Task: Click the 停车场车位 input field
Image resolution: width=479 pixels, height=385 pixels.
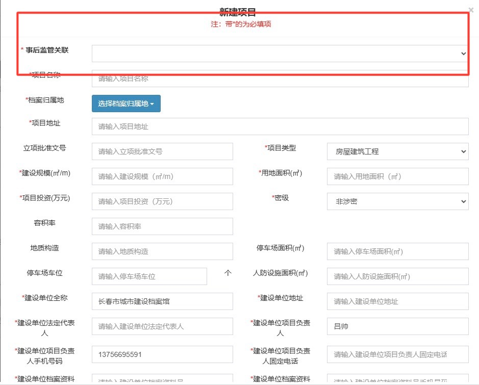Action: 149,276
